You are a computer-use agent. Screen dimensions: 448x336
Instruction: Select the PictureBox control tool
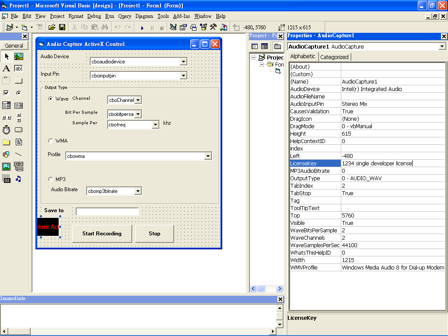pyautogui.click(x=18, y=56)
